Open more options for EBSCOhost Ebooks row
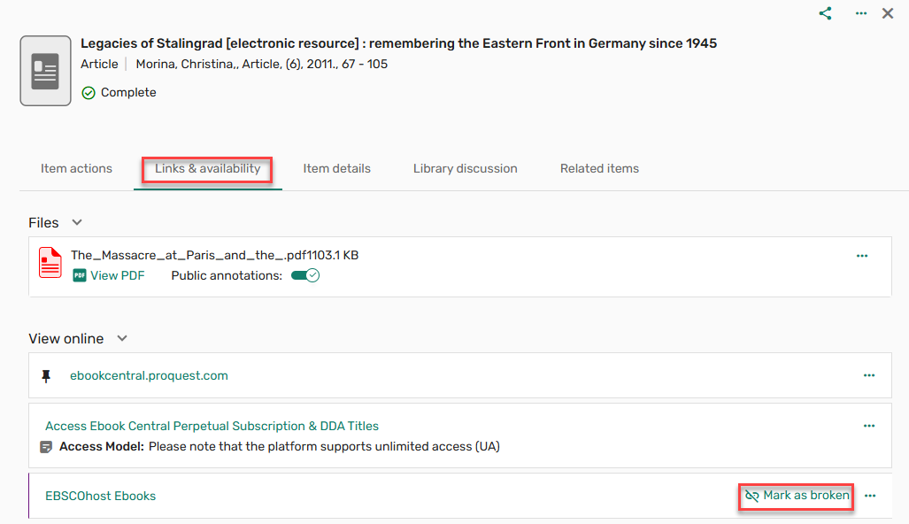Screen dimensions: 909x524 870,496
